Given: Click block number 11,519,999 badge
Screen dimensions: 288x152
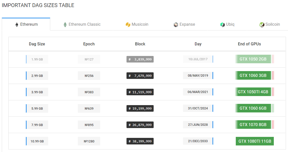Looking at the screenshot, I should point(140,92).
